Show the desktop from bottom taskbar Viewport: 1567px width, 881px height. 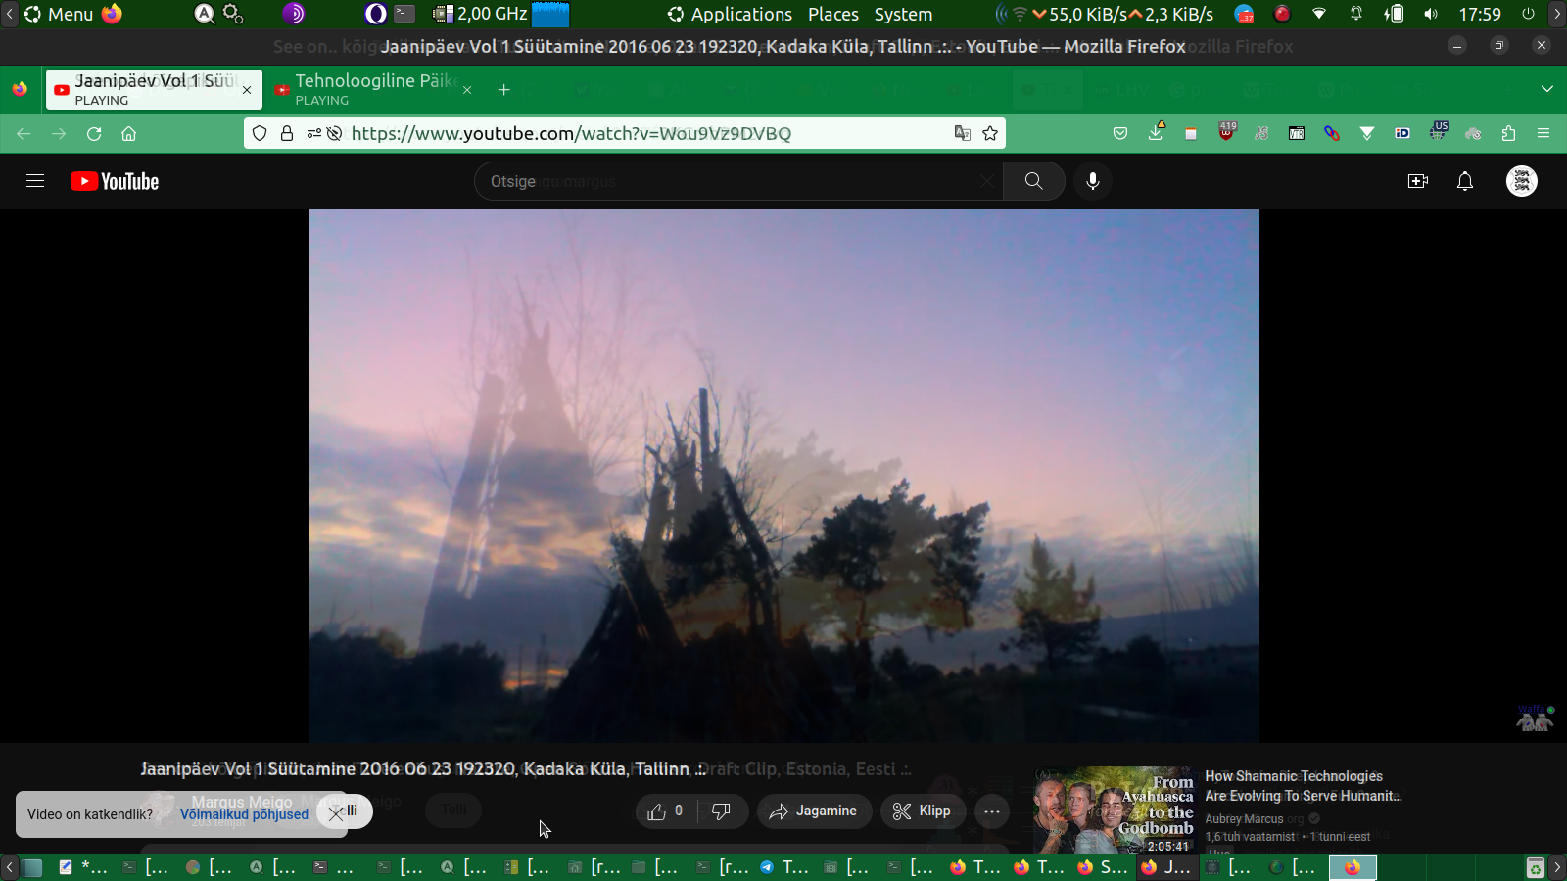[32, 867]
